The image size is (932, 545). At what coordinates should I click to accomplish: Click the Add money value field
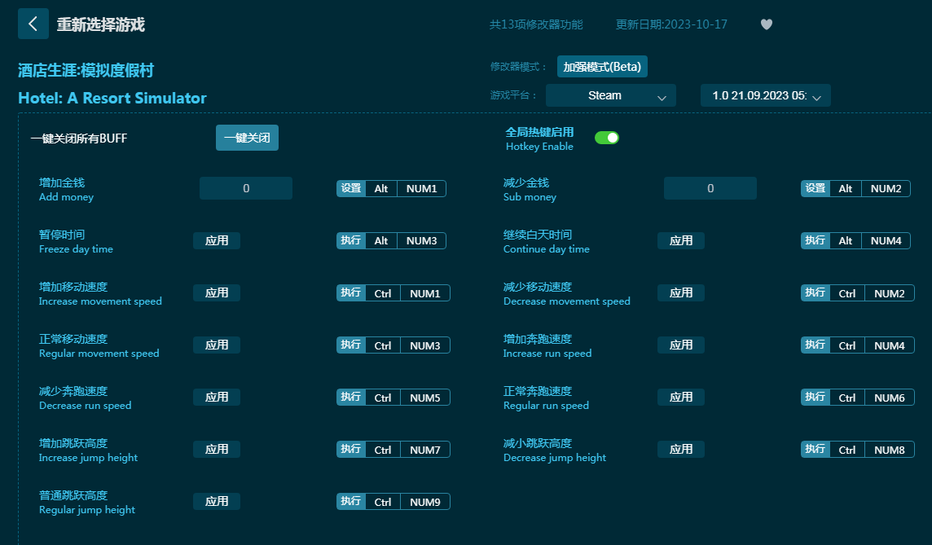[246, 188]
